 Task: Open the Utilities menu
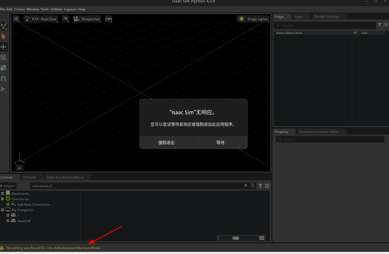(x=56, y=9)
